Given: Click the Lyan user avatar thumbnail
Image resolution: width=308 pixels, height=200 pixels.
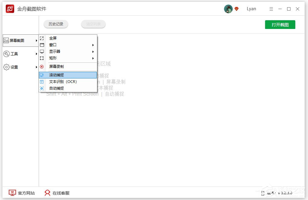Looking at the screenshot, I should [228, 9].
